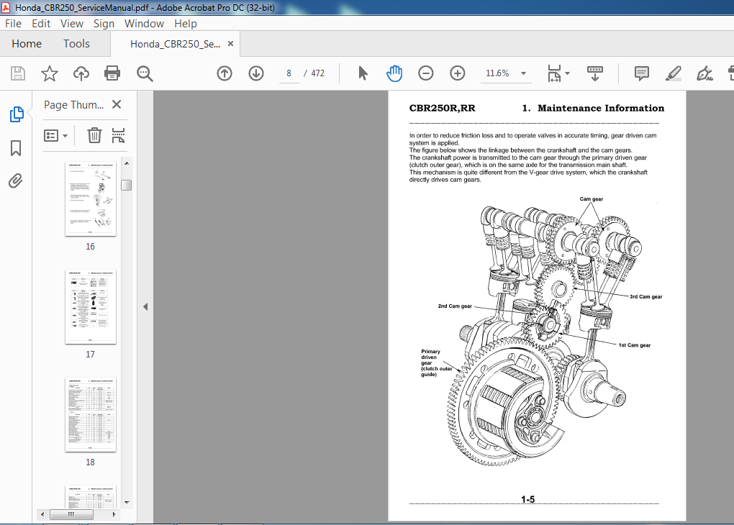Click the Fit width page icon
The image size is (734, 525).
(554, 73)
